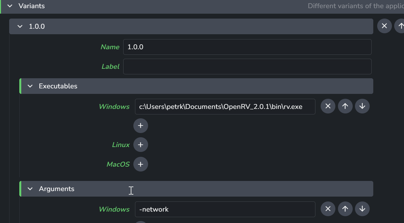Move Windows executable path up
404x223 pixels.
pos(345,106)
